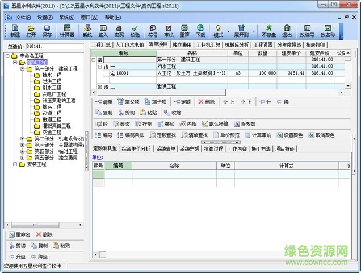Collapse the 第一部分 建筑工程 tree node
The height and width of the screenshot is (273, 361).
(23, 69)
